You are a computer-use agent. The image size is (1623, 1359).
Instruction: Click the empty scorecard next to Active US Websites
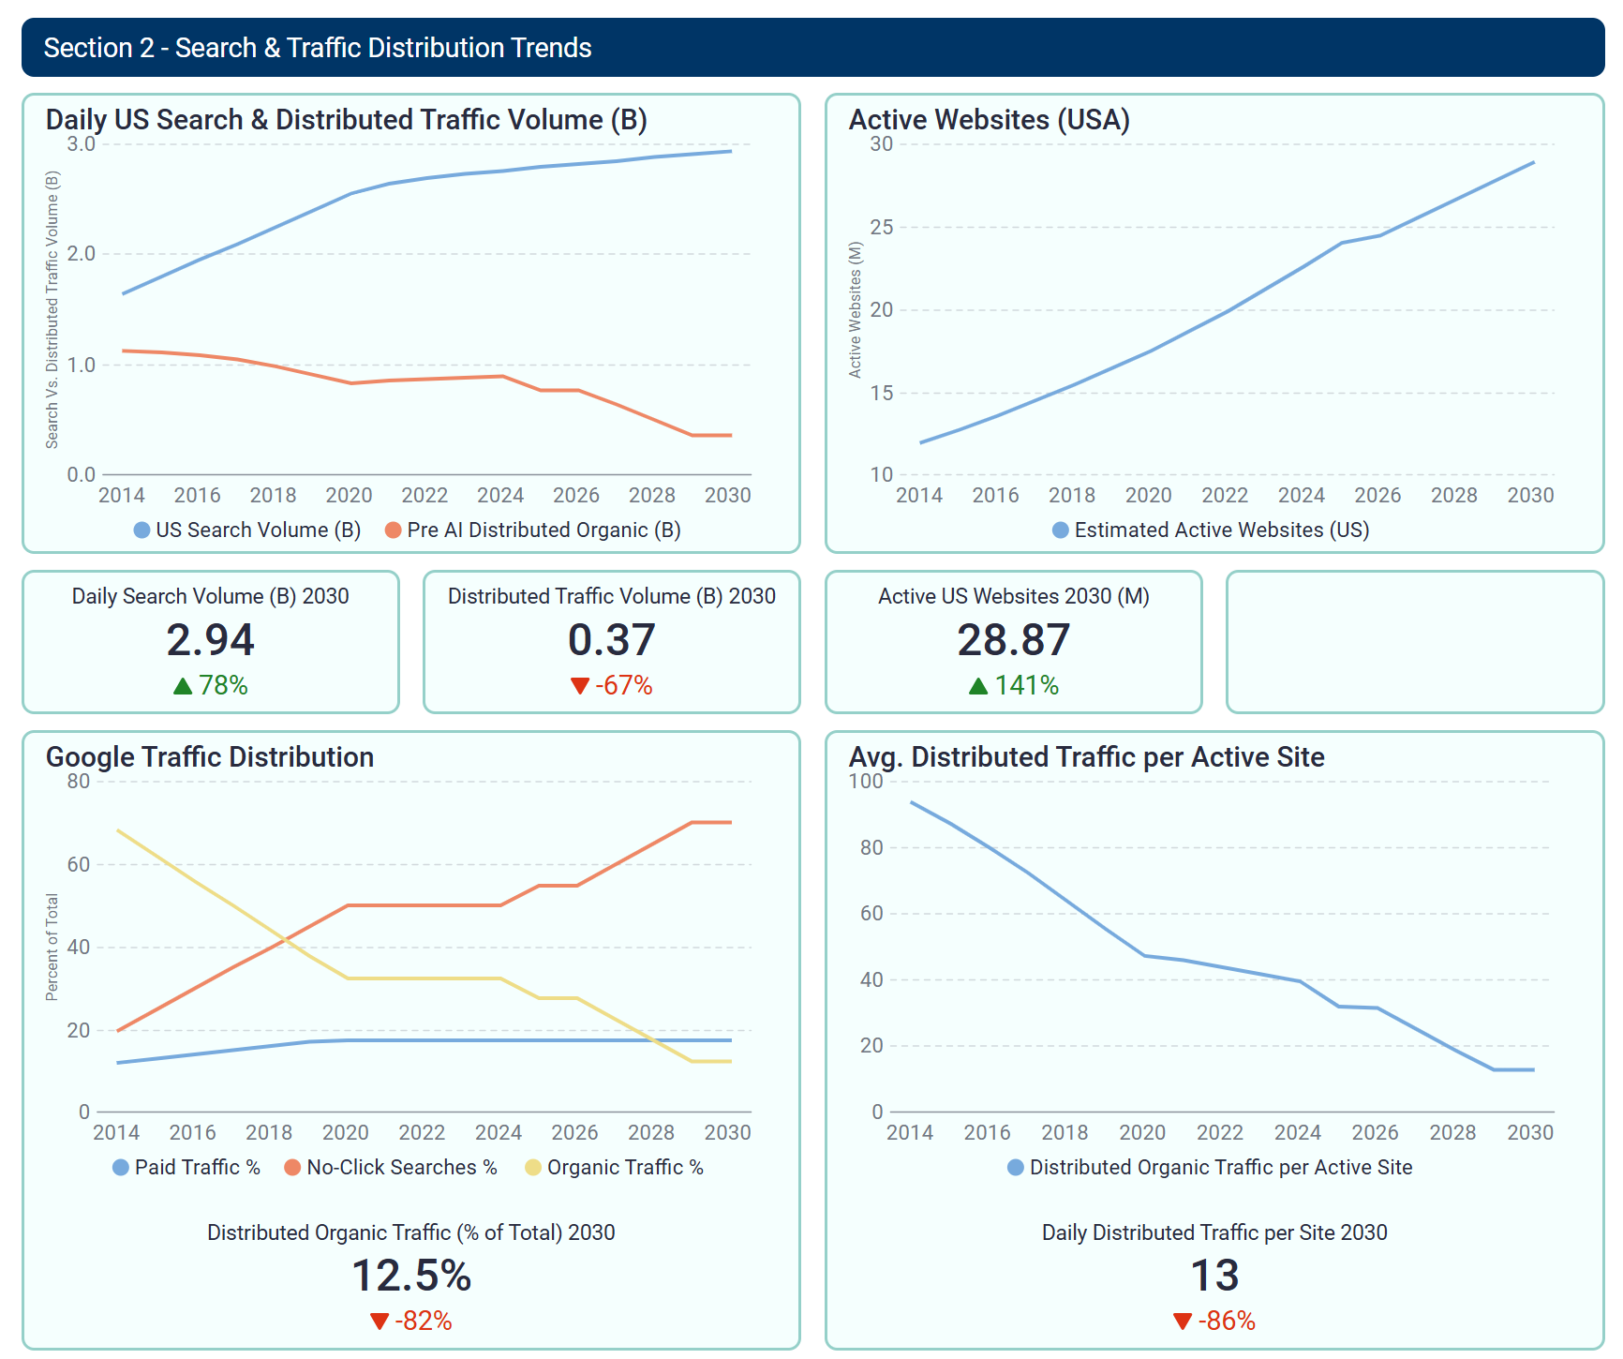pyautogui.click(x=1415, y=642)
